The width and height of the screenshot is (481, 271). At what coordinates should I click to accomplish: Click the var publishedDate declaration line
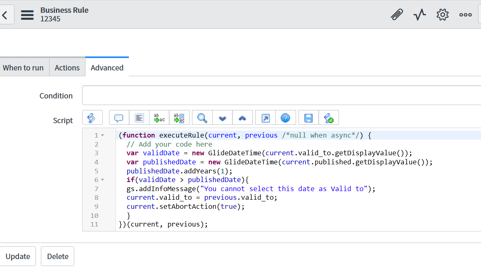coord(280,162)
